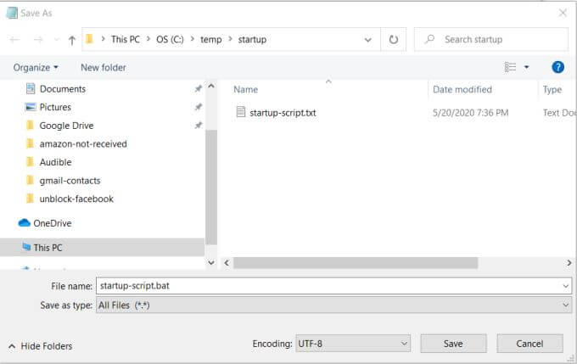Screen dimensions: 577x364
Task: Click the Documents folder icon
Action: point(31,88)
